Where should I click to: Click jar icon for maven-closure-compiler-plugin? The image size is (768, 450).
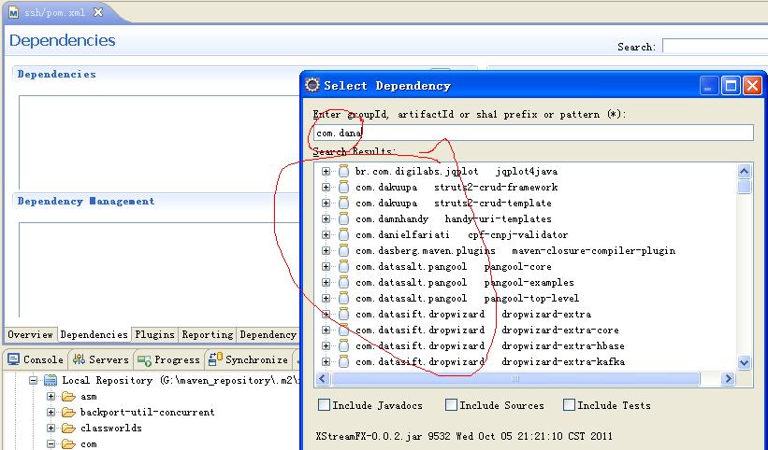[343, 251]
